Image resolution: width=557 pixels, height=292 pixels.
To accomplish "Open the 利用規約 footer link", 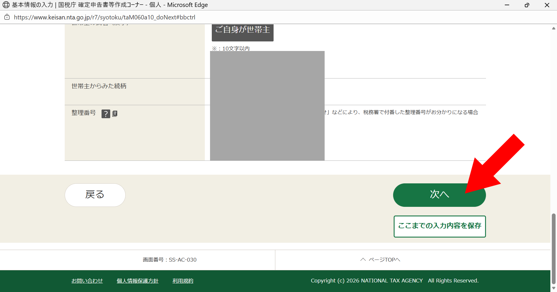I will tap(183, 281).
